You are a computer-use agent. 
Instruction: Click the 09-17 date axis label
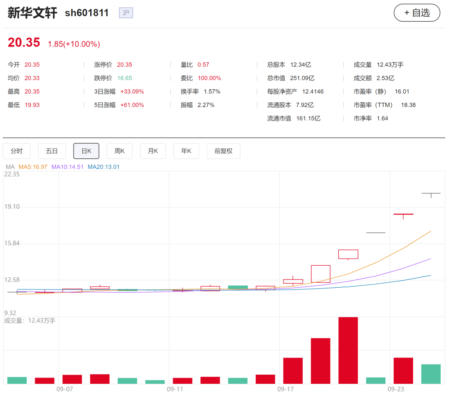(x=286, y=389)
